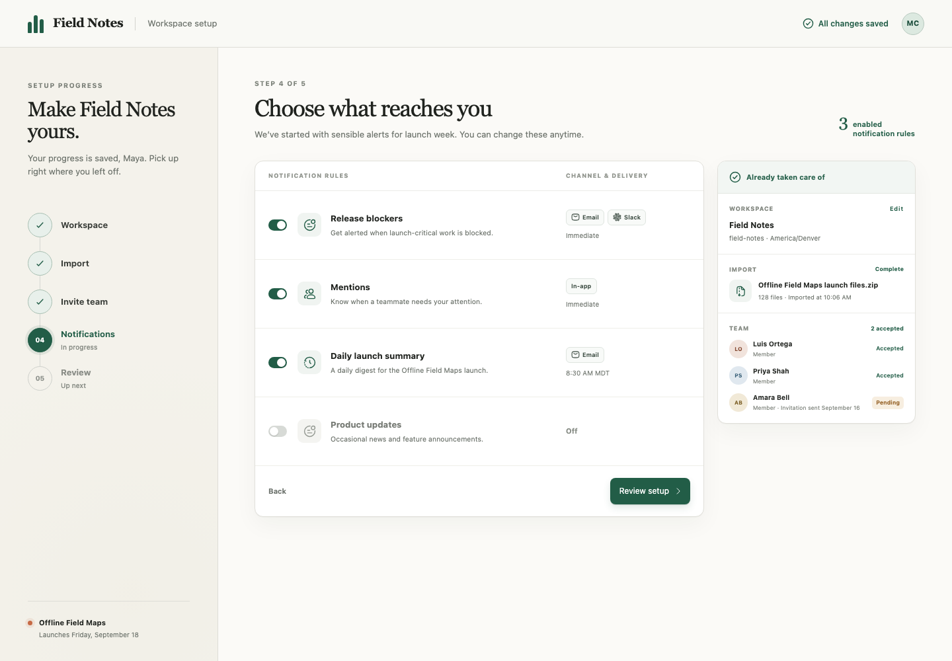Click Priya Shah's PS avatar
The image size is (952, 661).
click(738, 375)
